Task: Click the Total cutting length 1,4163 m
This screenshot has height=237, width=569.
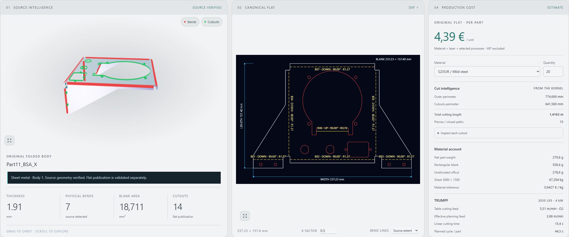Action: tap(556, 115)
